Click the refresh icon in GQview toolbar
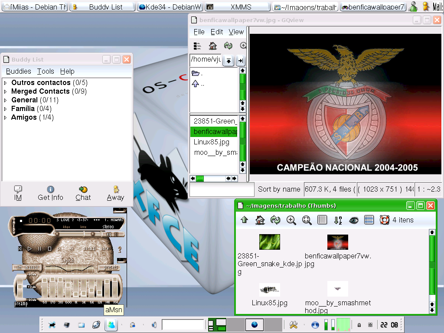 coord(228,46)
